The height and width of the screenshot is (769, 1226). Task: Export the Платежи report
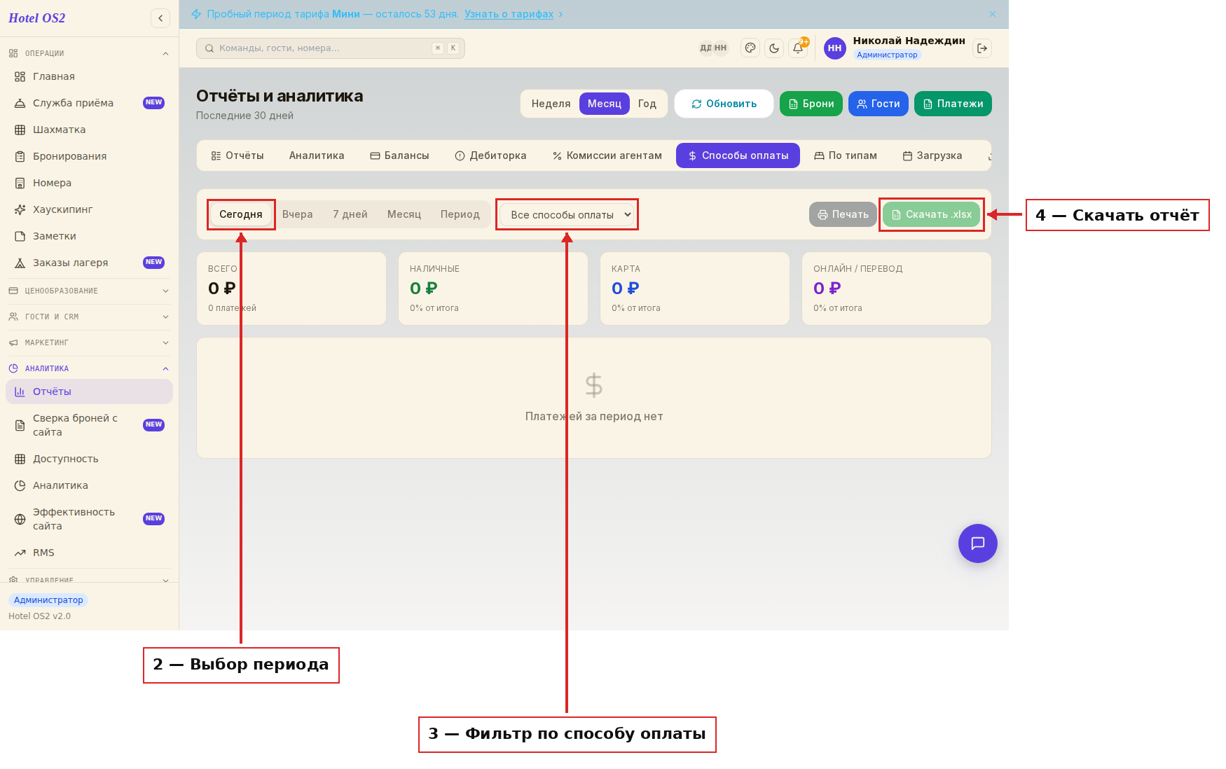[953, 104]
